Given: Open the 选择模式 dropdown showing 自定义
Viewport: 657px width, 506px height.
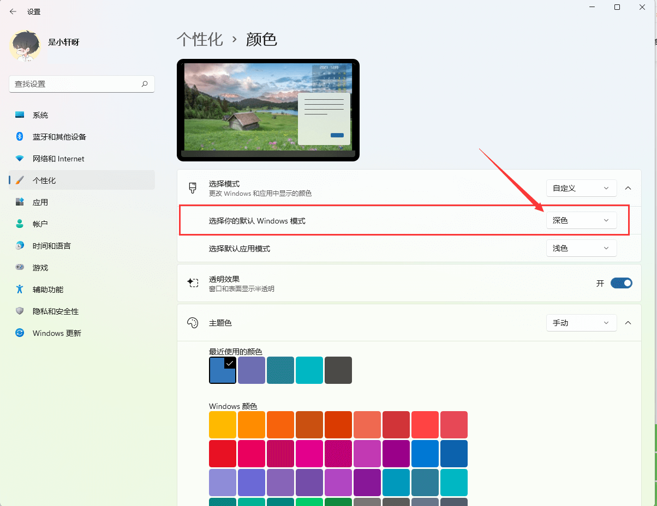Looking at the screenshot, I should (581, 188).
